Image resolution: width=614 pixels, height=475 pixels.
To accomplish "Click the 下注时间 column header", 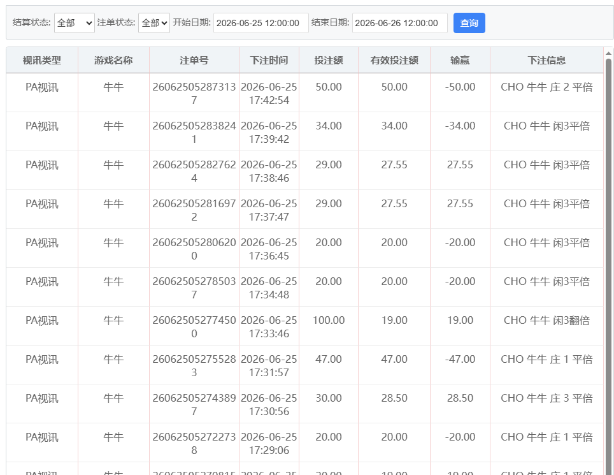I will 269,61.
